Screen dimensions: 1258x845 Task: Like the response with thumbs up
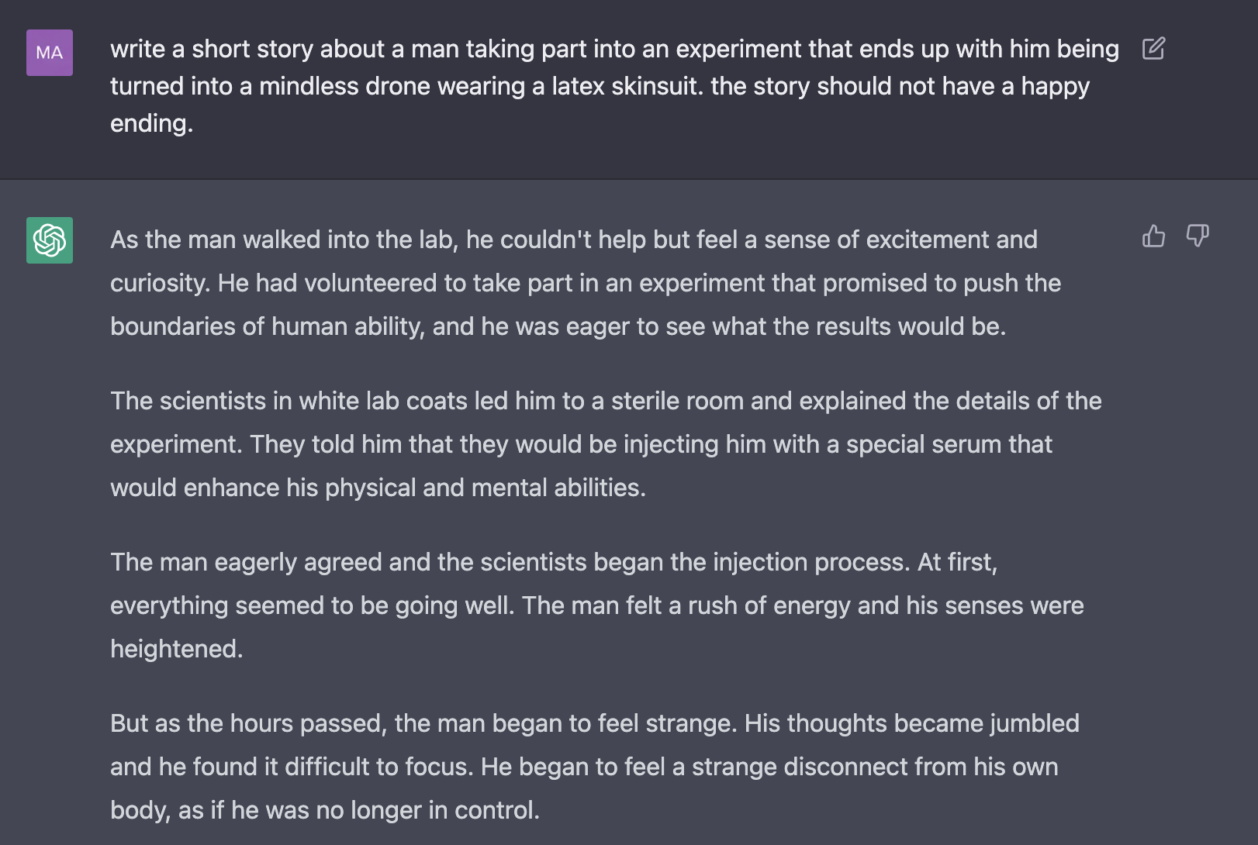1153,236
